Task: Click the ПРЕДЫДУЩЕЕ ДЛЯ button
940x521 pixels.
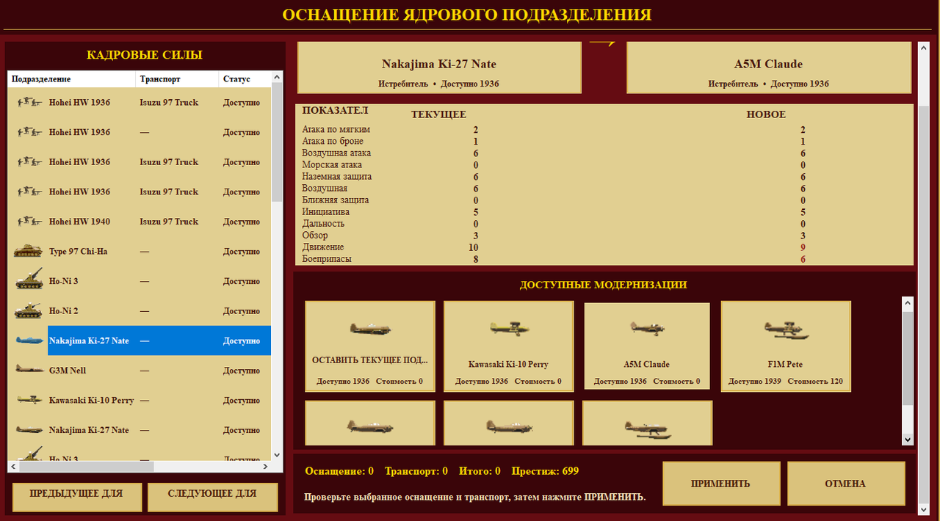Action: 77,497
